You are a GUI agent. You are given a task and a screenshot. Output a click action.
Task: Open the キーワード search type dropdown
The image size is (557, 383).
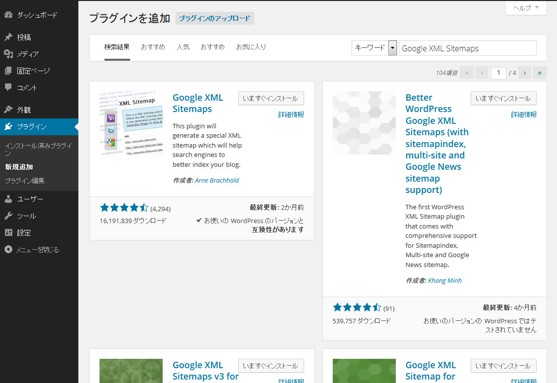point(374,48)
